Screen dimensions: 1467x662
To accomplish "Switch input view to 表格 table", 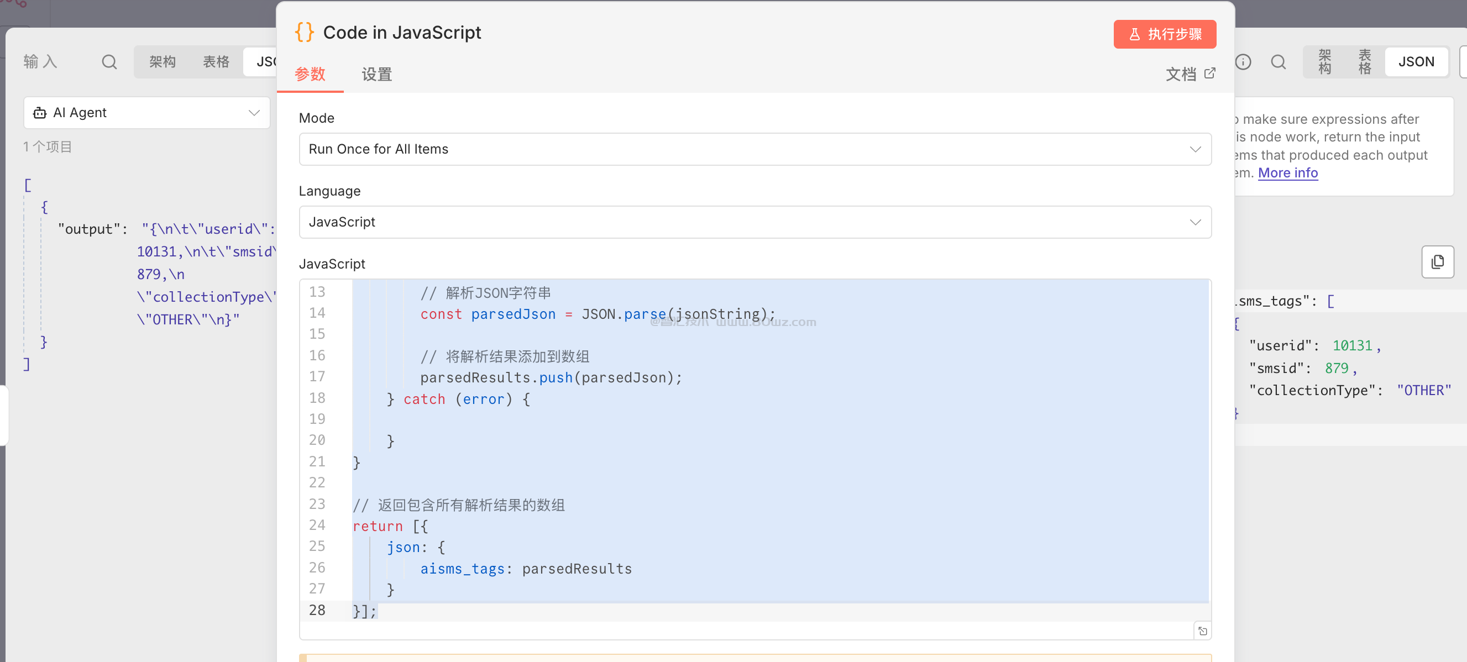I will 216,61.
